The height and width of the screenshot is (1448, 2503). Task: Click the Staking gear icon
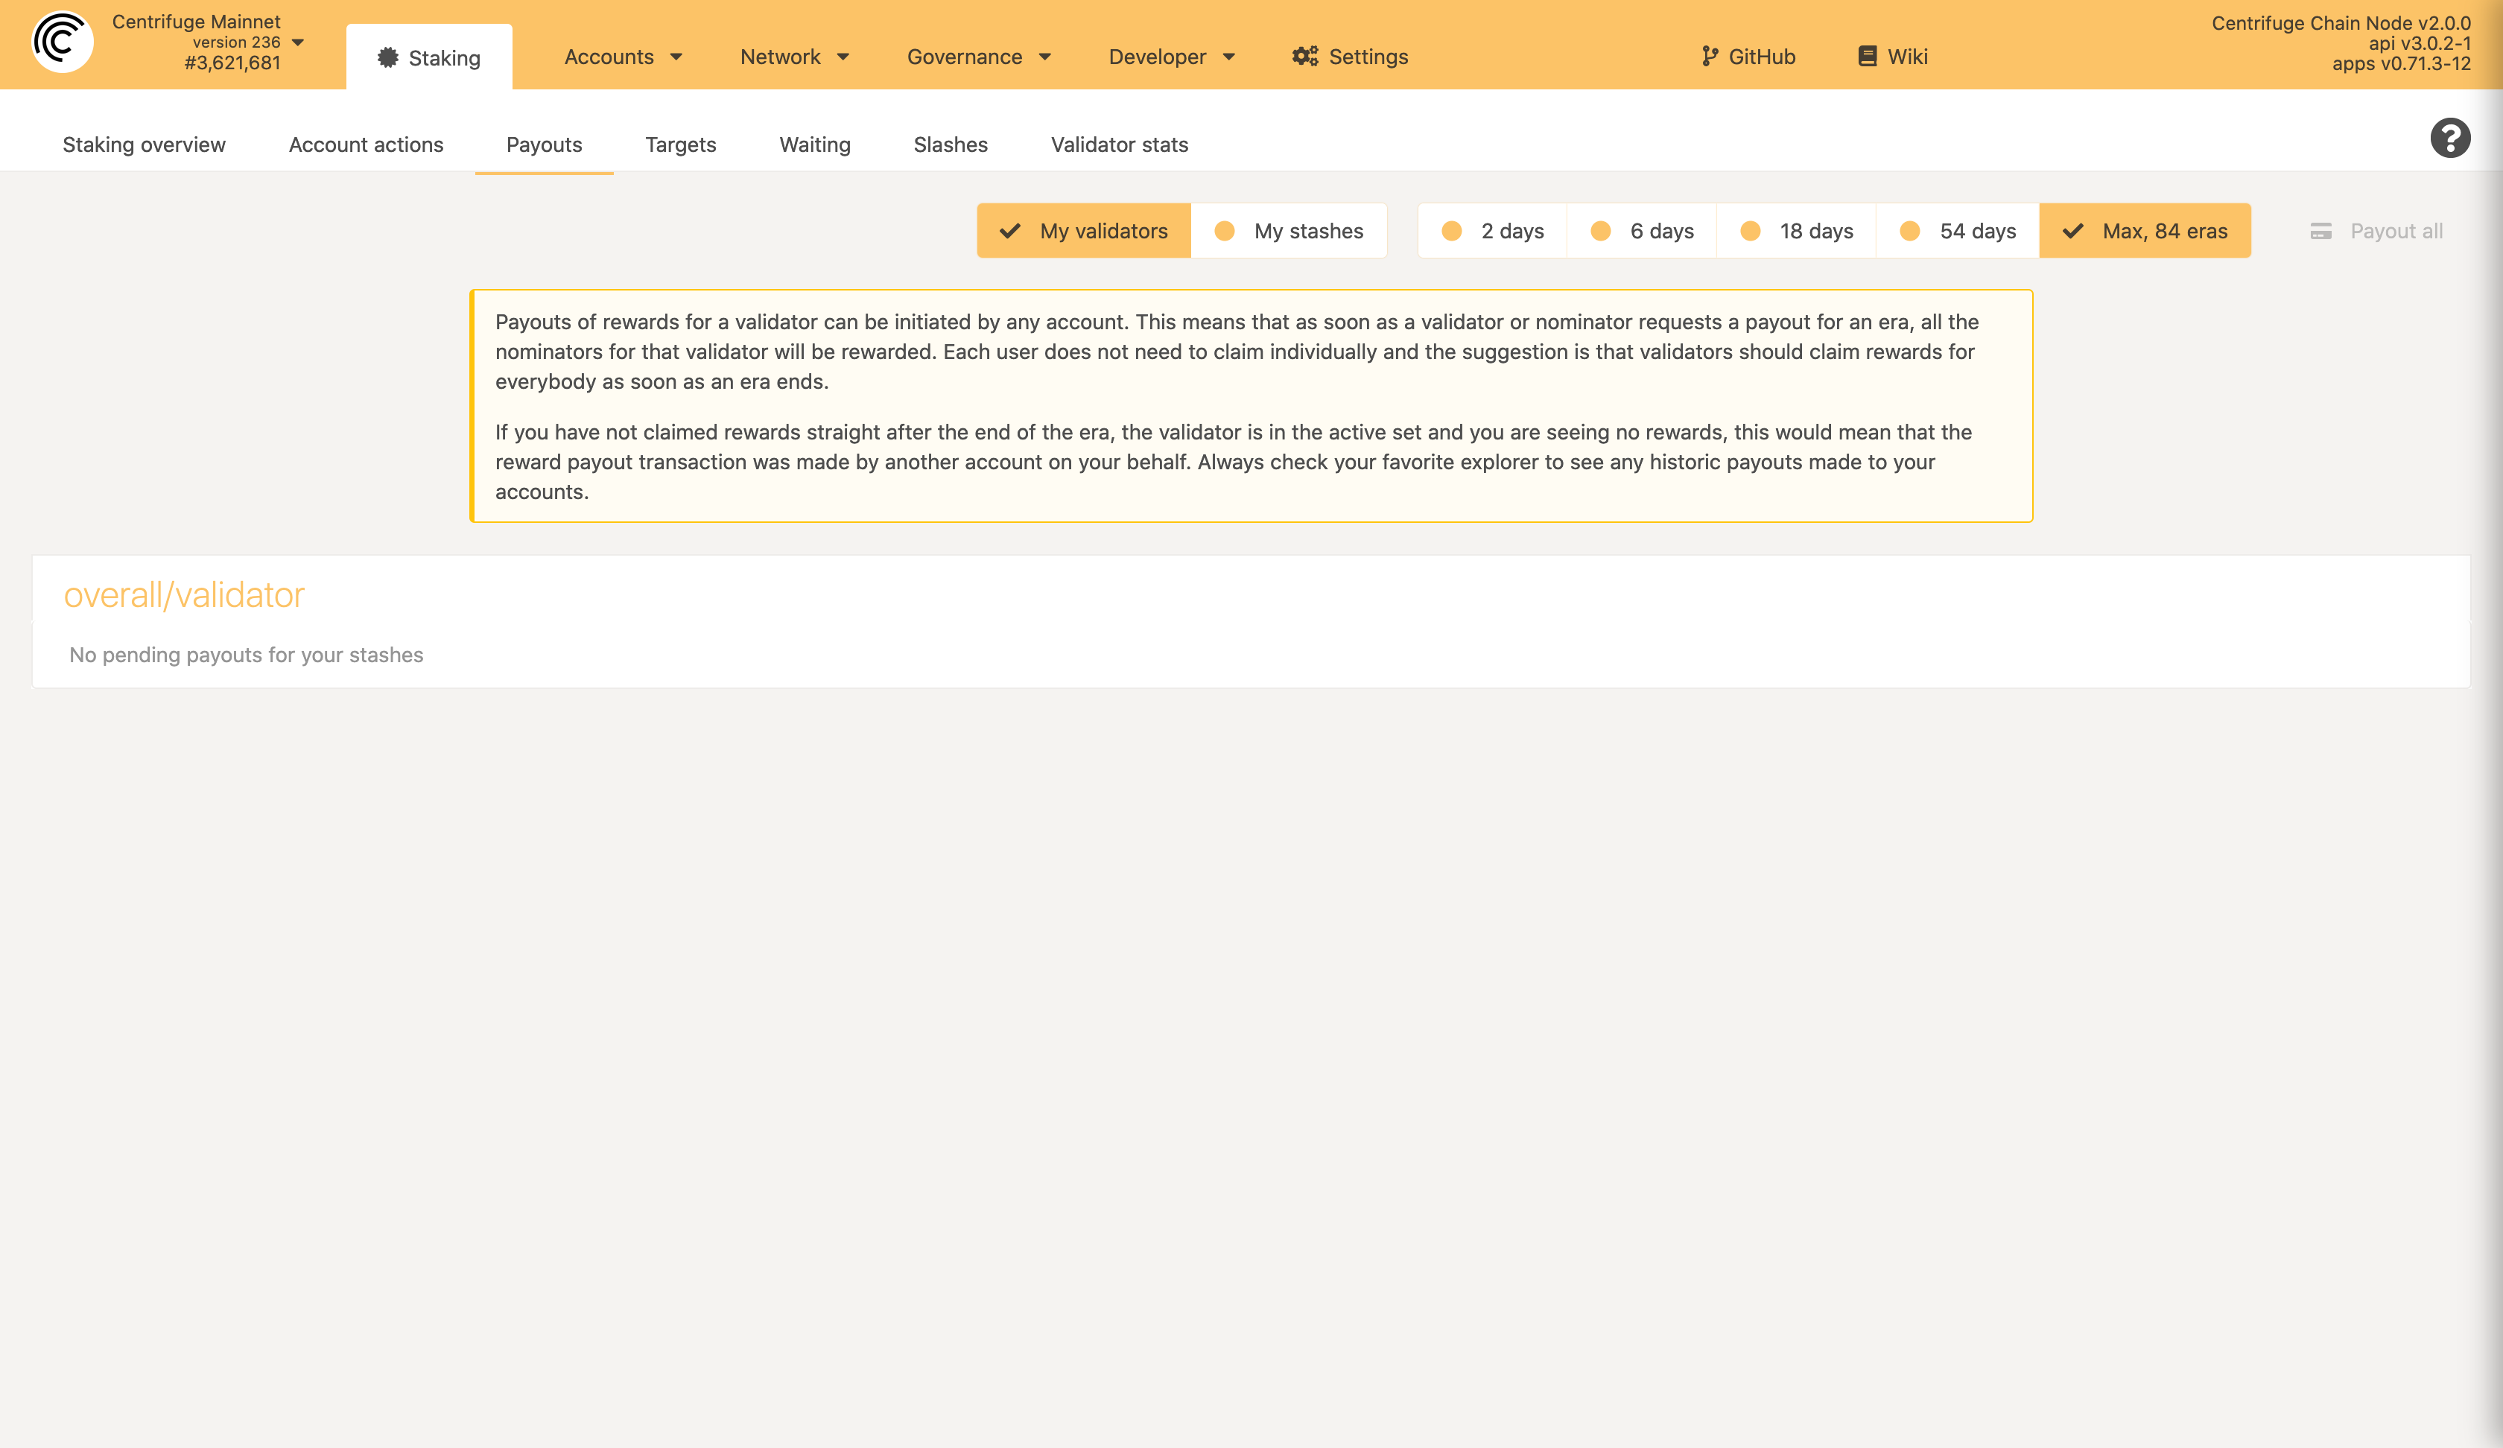coord(387,57)
